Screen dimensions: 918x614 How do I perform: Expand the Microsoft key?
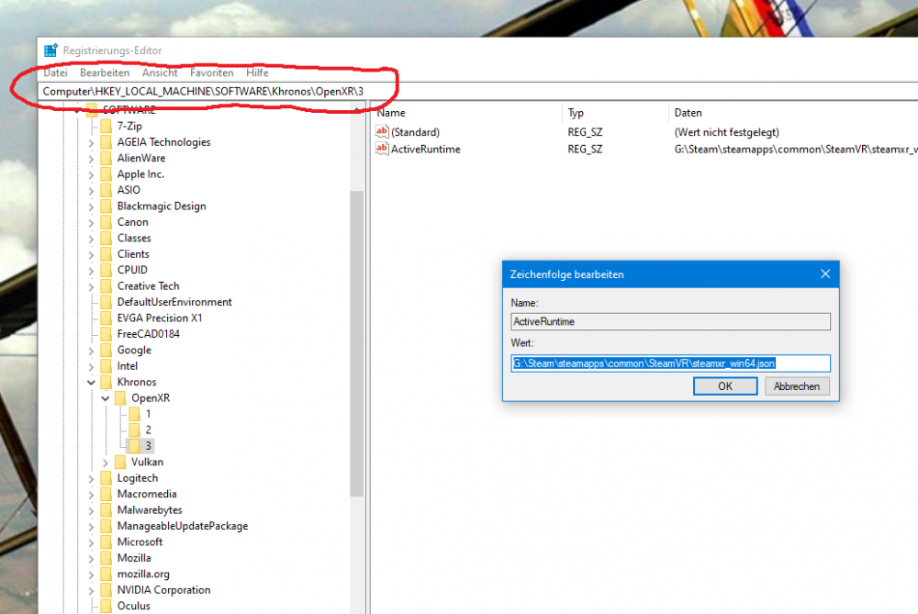pos(91,542)
